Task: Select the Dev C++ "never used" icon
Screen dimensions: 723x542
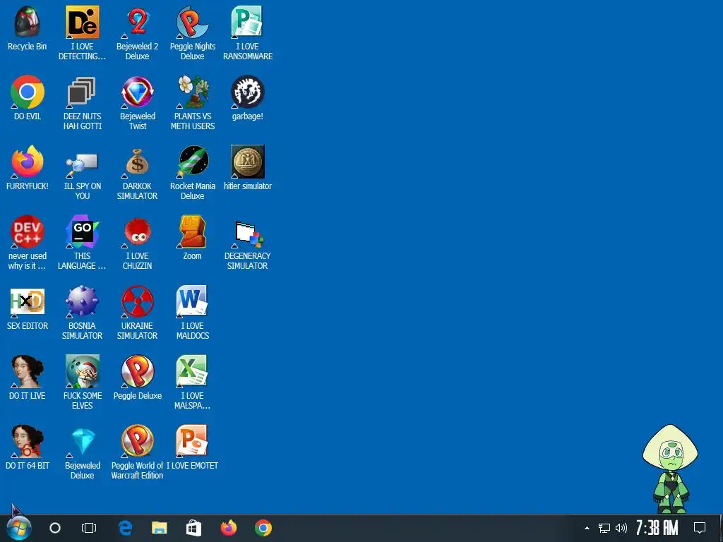Action: (28, 231)
